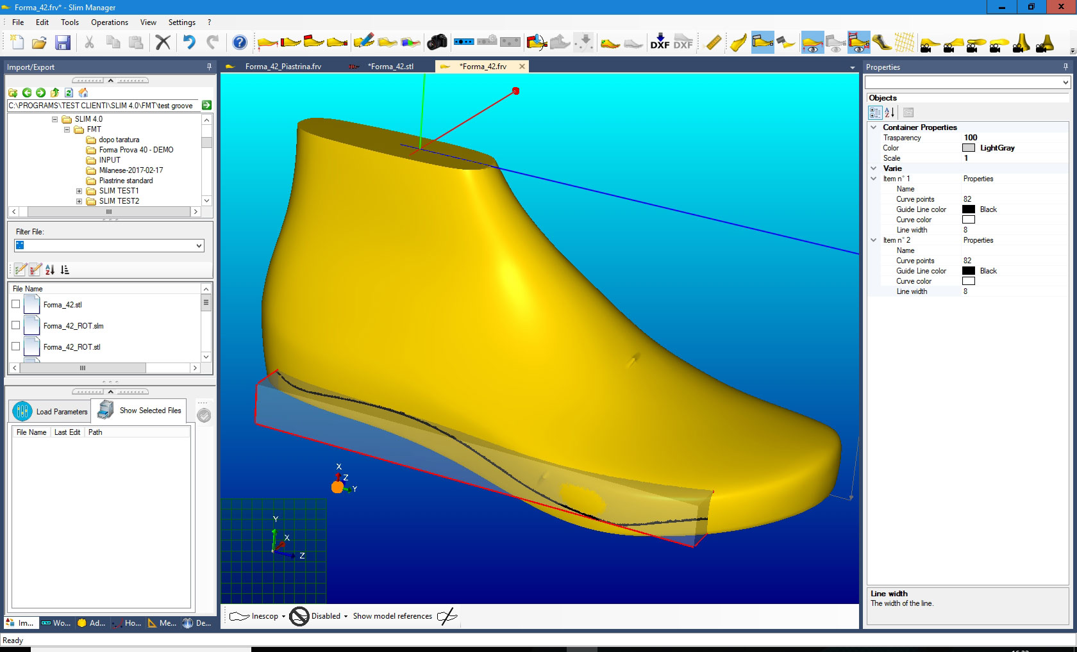Click the DXF import icon with blue arrow
Image resolution: width=1077 pixels, height=652 pixels.
(x=660, y=42)
